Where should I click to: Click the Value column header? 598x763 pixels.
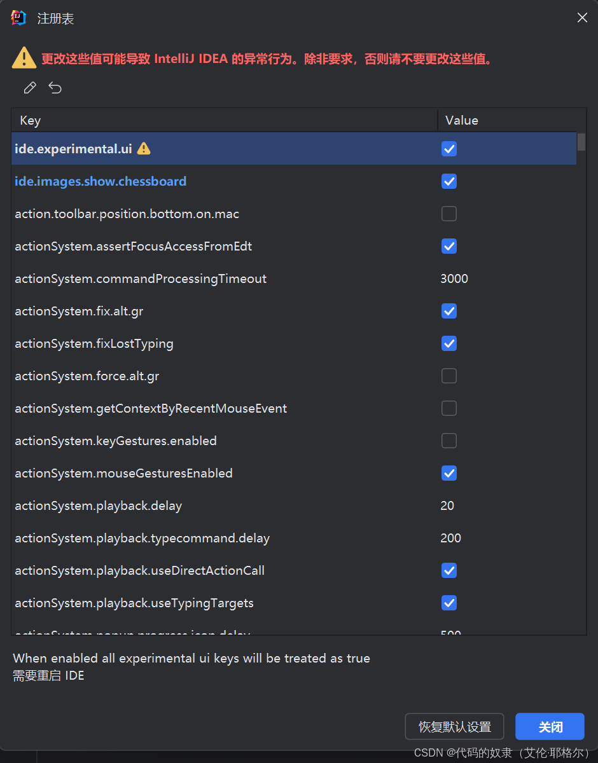(x=512, y=120)
